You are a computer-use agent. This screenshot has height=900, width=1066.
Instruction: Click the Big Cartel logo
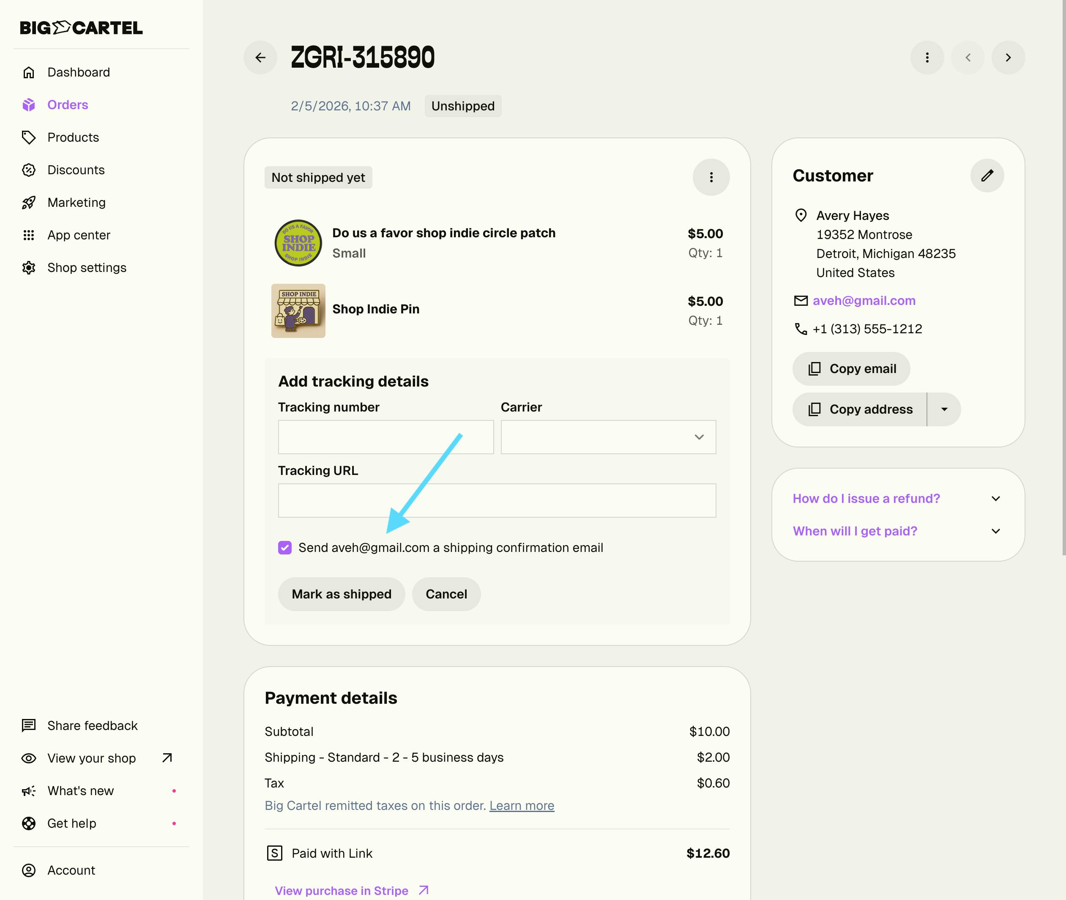(x=81, y=27)
